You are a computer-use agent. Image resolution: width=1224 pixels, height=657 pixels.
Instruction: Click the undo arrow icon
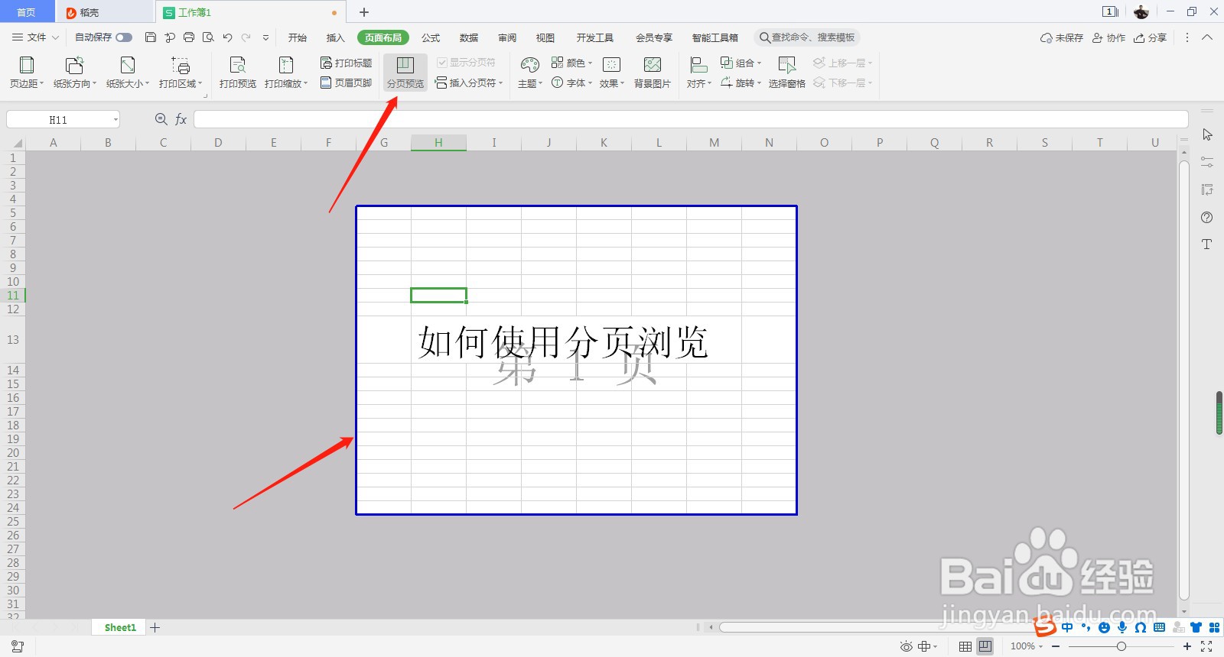(227, 37)
